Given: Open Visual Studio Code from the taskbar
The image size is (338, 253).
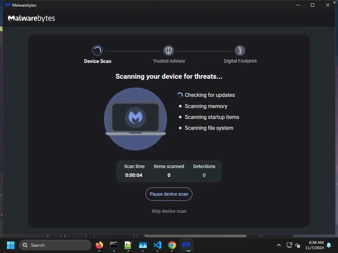Looking at the screenshot, I should point(157,245).
